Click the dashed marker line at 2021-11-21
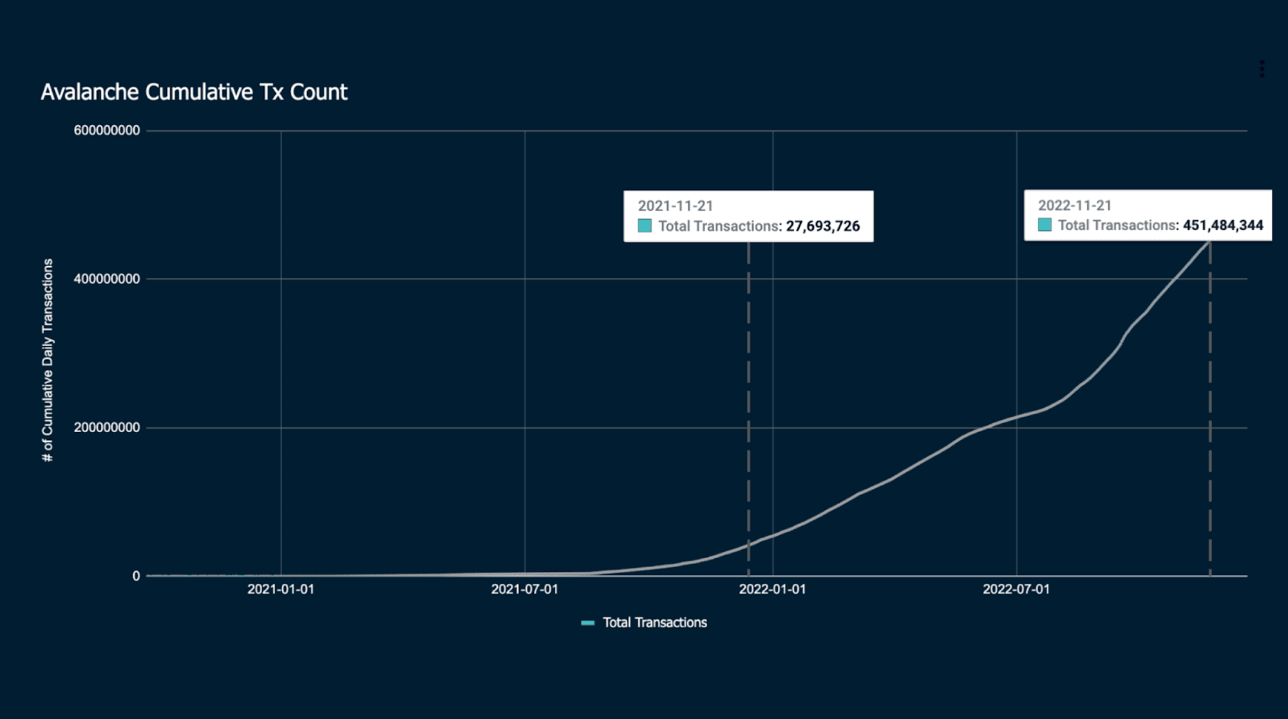Screen dimensions: 1288x719 point(748,409)
